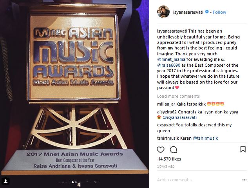Viewport: 248px width, 188px height.
Task: Open isyanasarasvati username in header
Action: click(188, 12)
